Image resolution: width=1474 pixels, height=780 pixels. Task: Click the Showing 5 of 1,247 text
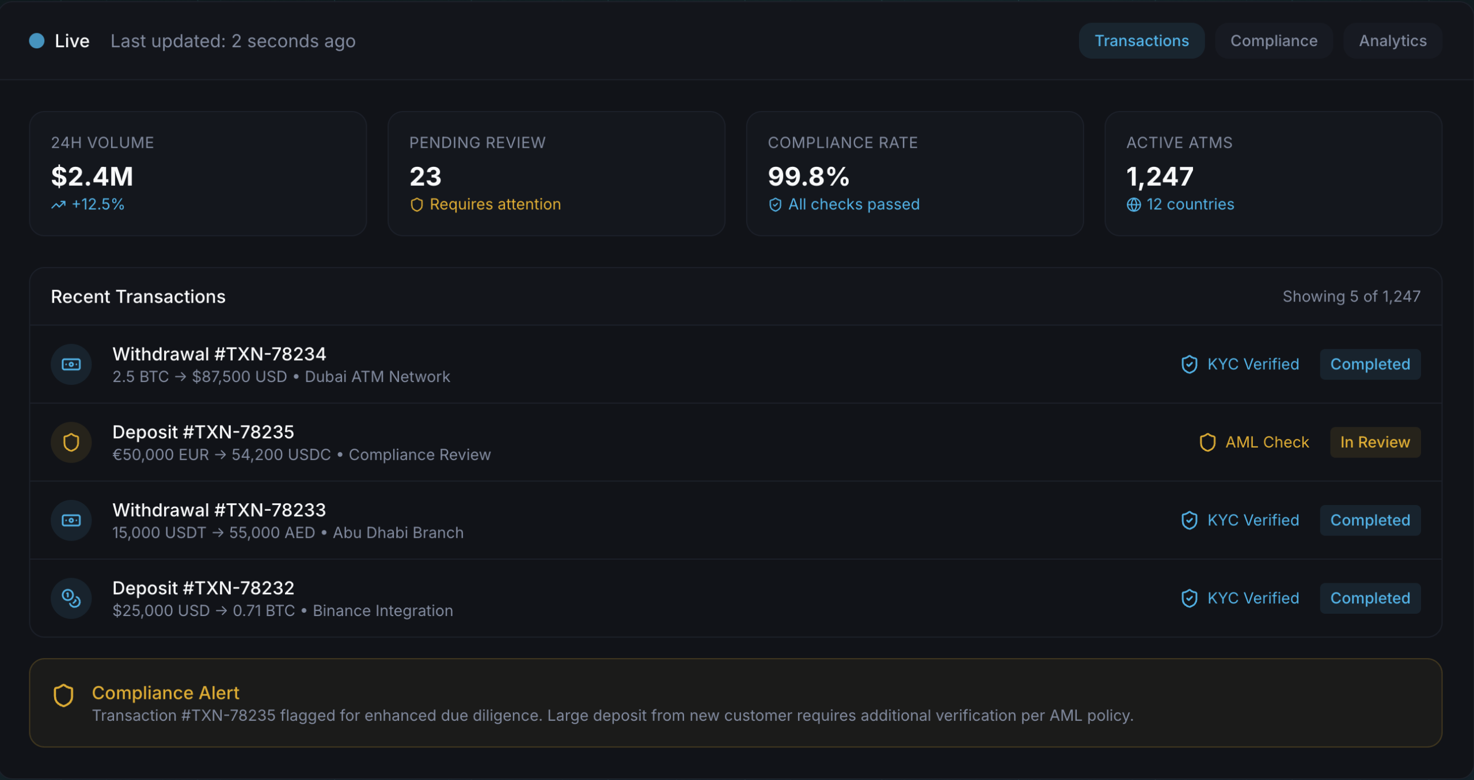coord(1351,297)
